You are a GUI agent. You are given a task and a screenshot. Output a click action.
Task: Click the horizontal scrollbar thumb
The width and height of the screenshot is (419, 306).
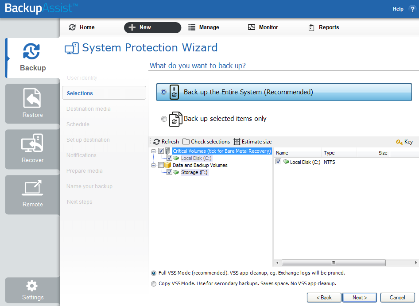point(334,263)
